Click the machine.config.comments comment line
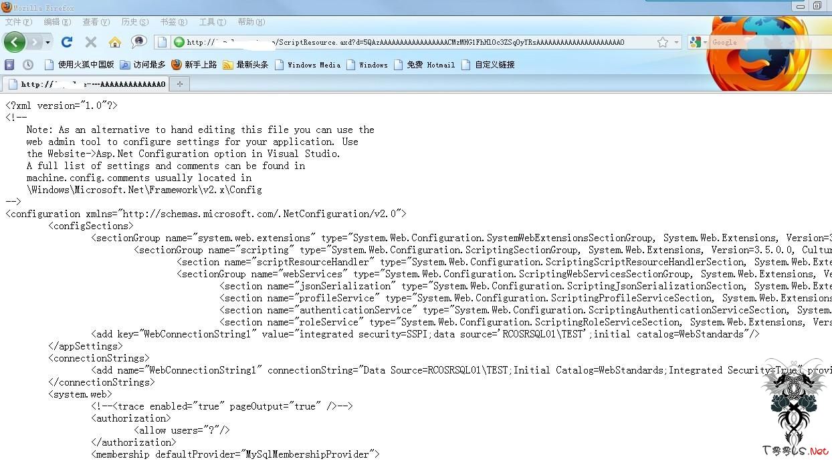The width and height of the screenshot is (832, 461). [139, 178]
